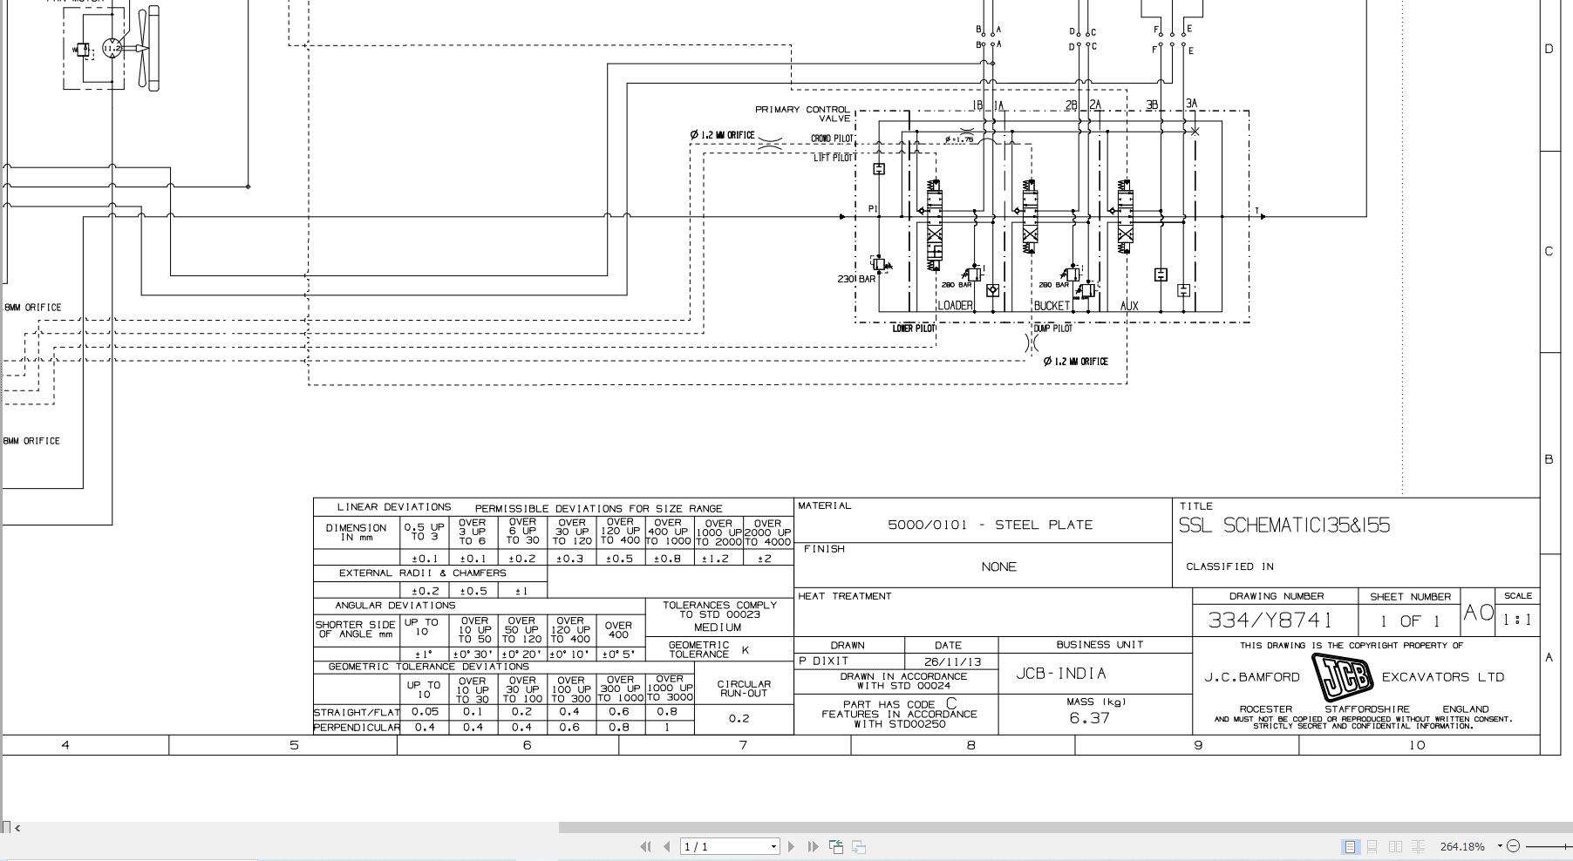Return to the previous view
The image size is (1573, 861).
(836, 845)
